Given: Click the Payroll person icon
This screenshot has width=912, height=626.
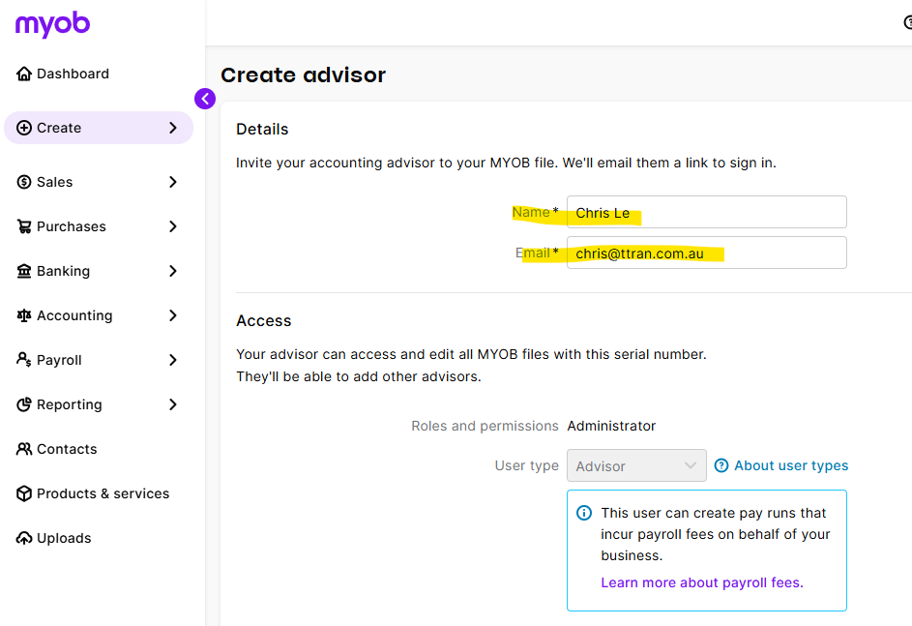Looking at the screenshot, I should coord(24,360).
